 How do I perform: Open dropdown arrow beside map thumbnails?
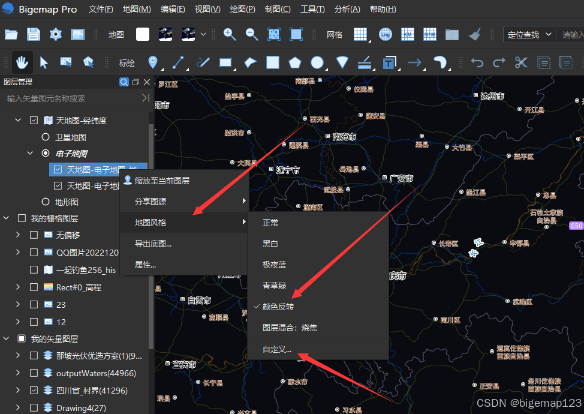203,34
